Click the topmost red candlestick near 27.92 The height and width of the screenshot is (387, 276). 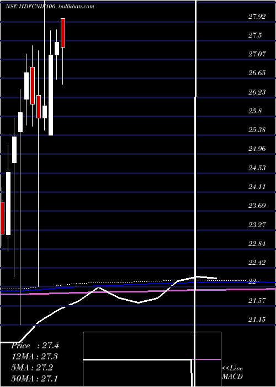(63, 33)
